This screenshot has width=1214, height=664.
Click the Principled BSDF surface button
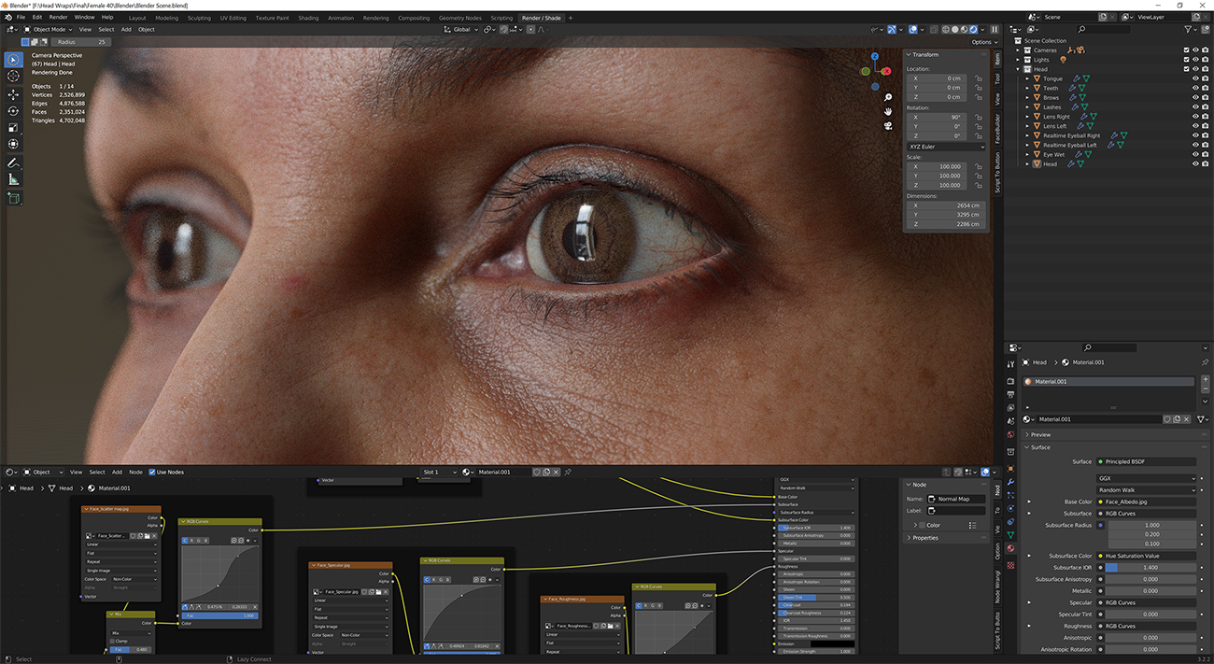1147,460
